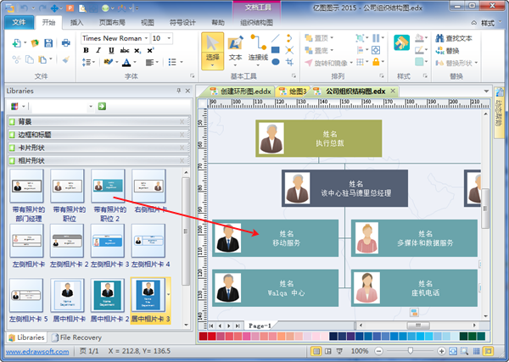Select the 右侧相片卡 shape thumbnail
This screenshot has height=362, width=509.
click(148, 186)
